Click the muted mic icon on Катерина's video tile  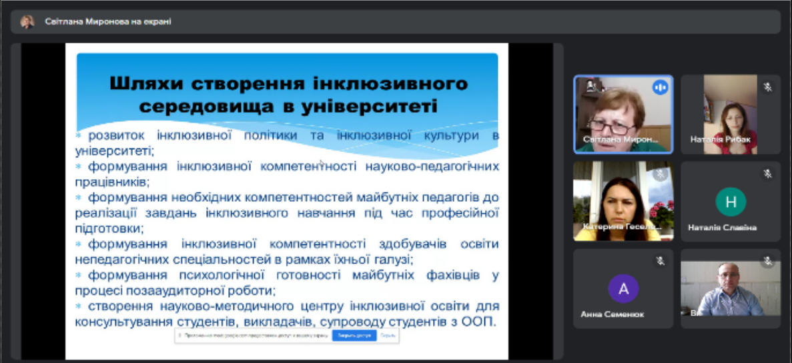pos(660,174)
